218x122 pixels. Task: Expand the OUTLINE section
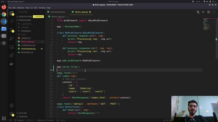click(23, 113)
